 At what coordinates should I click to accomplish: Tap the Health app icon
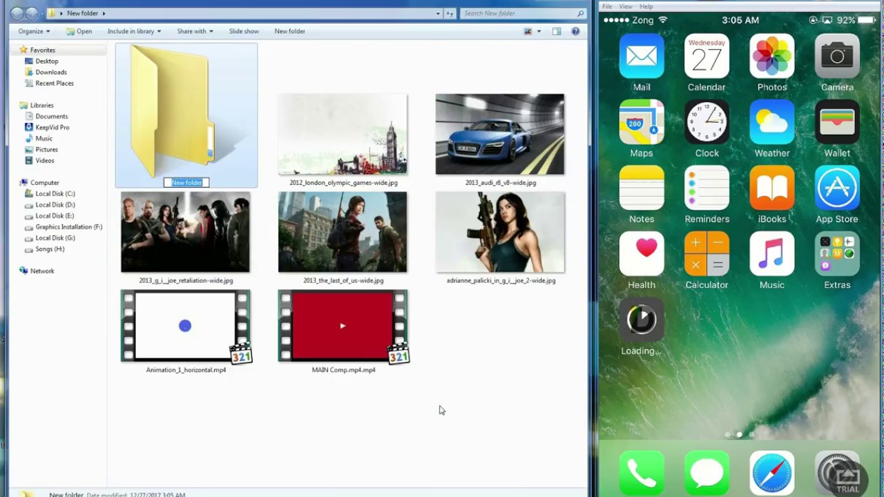coord(642,253)
